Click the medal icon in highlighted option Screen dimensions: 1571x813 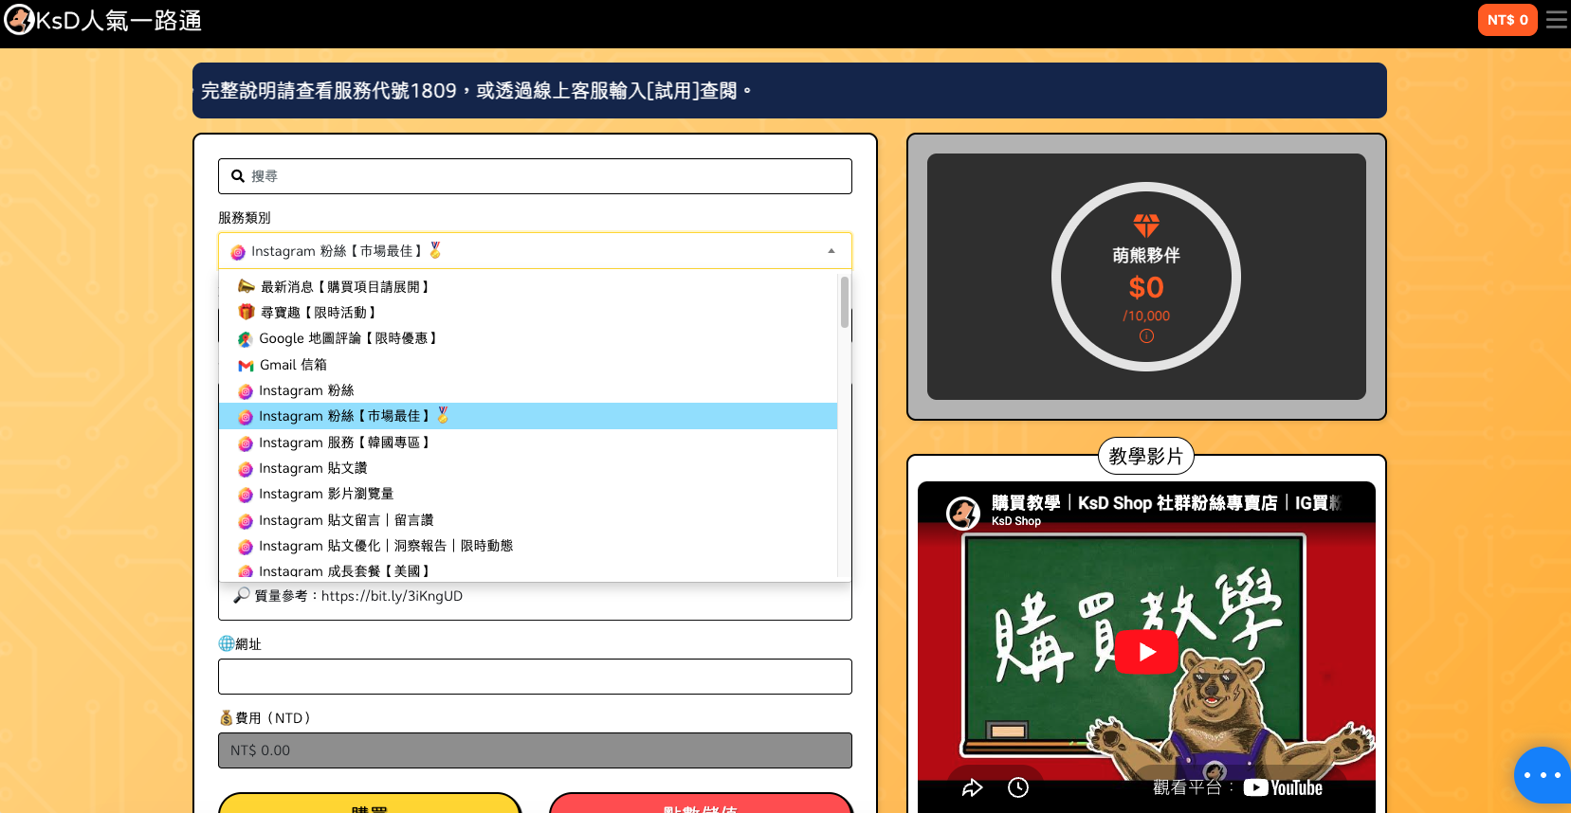click(x=443, y=415)
